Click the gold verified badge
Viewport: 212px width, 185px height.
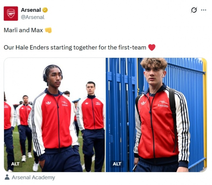[45, 10]
